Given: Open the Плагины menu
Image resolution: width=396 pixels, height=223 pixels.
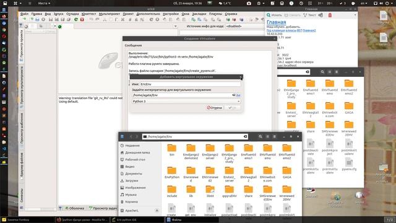Looking at the screenshot, I should tap(215, 14).
